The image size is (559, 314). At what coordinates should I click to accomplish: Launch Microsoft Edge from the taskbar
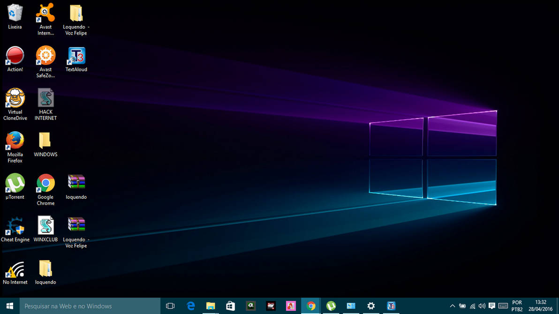[191, 306]
